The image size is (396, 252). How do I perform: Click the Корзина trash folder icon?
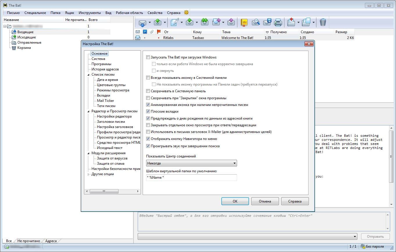14,47
